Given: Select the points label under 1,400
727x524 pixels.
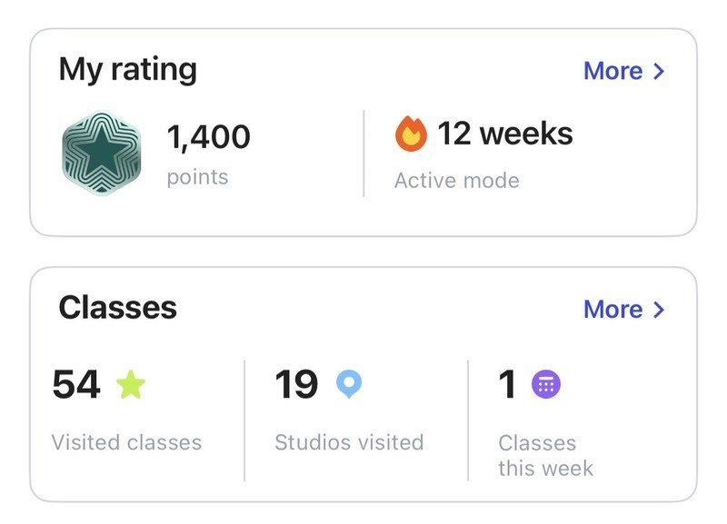Looking at the screenshot, I should pyautogui.click(x=197, y=177).
